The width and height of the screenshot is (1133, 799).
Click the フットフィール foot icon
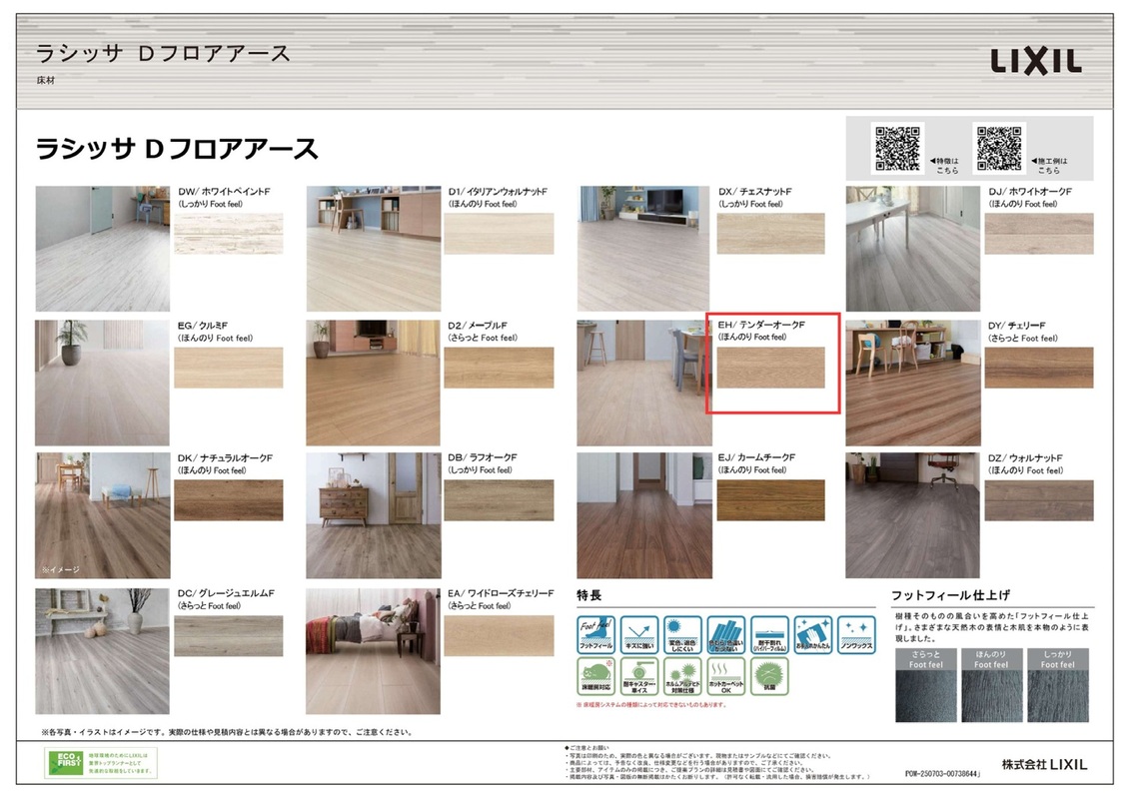click(596, 635)
